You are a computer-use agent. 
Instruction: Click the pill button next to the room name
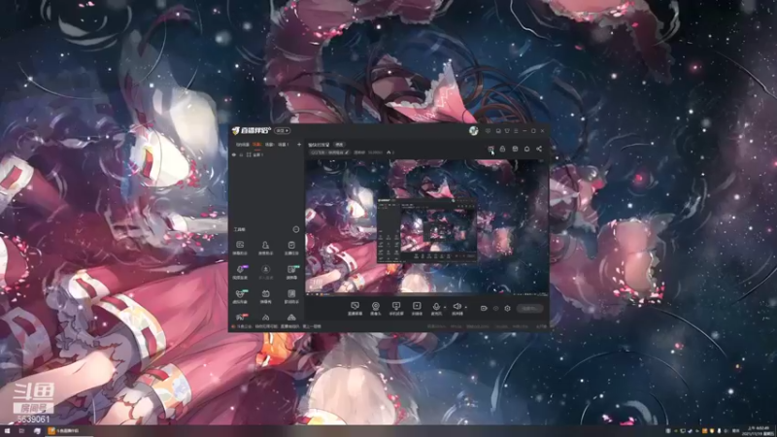[339, 145]
